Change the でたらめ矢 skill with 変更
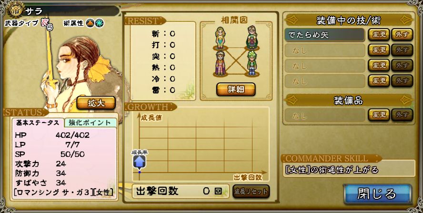This screenshot has height=213, width=423. point(379,35)
